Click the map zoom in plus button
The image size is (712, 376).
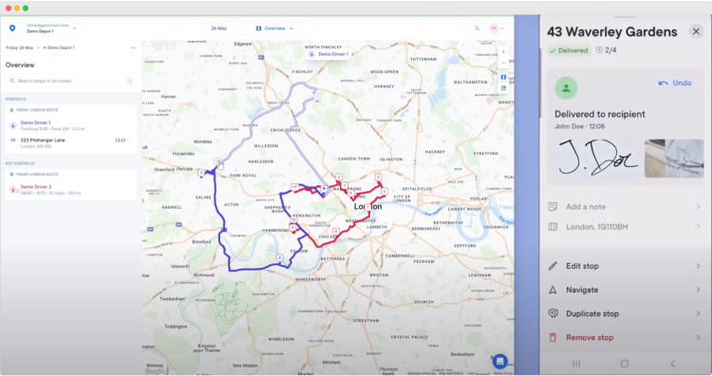click(x=503, y=52)
